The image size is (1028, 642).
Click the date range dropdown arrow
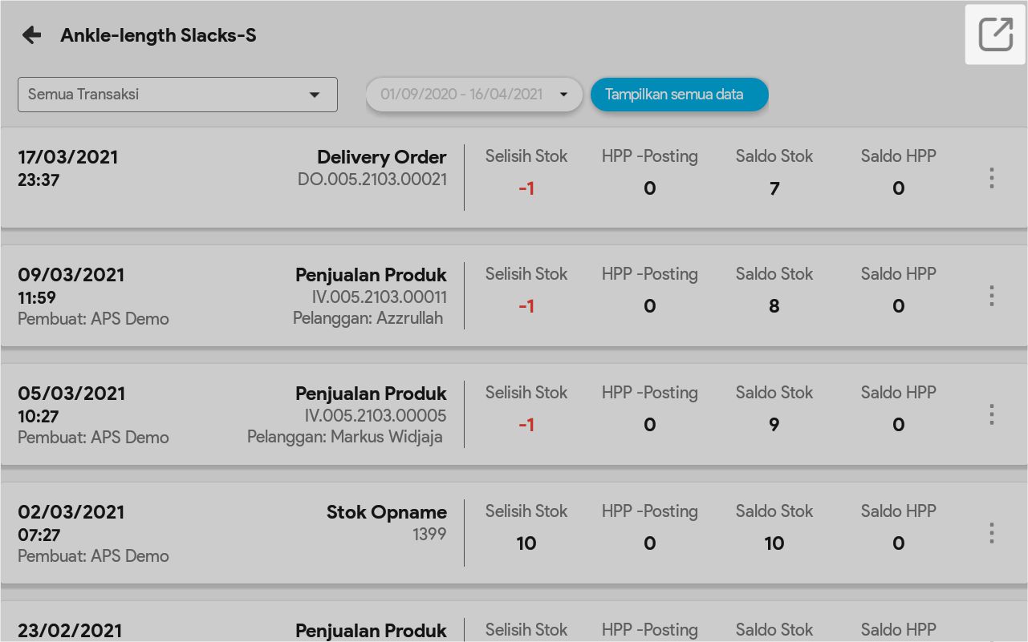tap(564, 95)
